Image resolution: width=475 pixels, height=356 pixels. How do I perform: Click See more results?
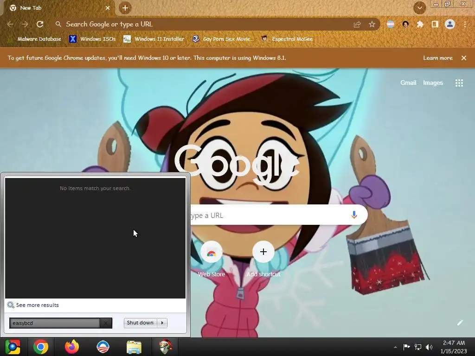pyautogui.click(x=37, y=305)
